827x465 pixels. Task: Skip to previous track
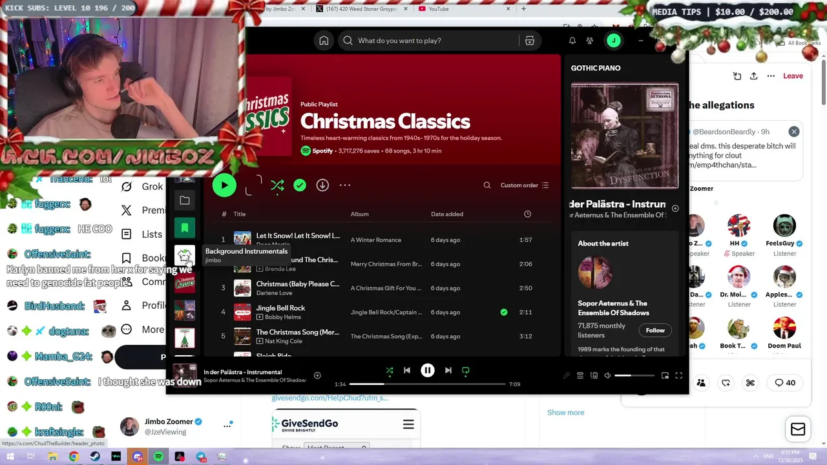point(407,371)
